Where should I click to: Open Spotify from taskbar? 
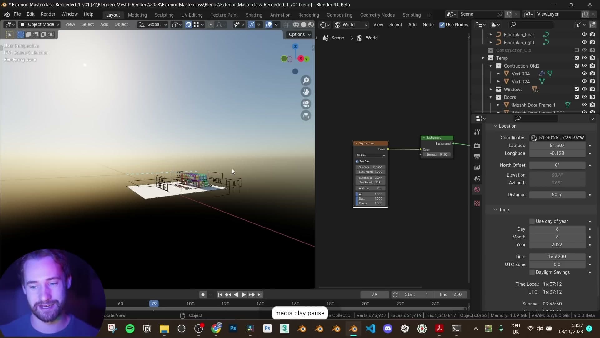tap(130, 329)
